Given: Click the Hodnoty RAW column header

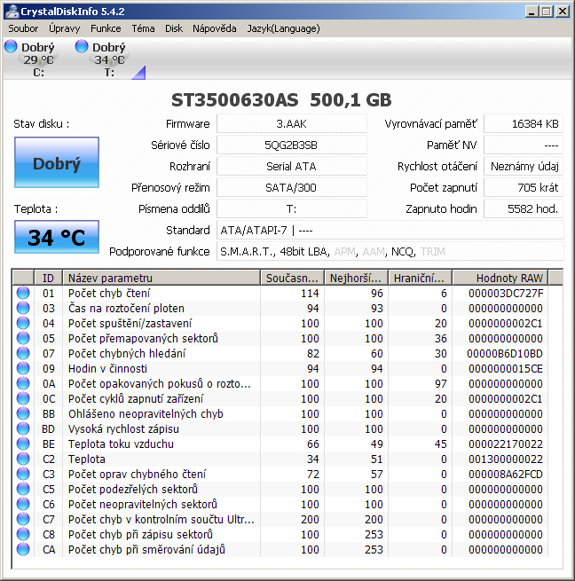Looking at the screenshot, I should [x=500, y=278].
